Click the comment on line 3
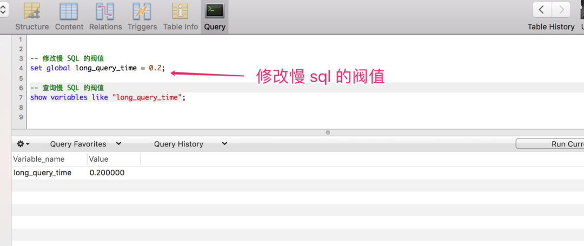 pos(67,58)
